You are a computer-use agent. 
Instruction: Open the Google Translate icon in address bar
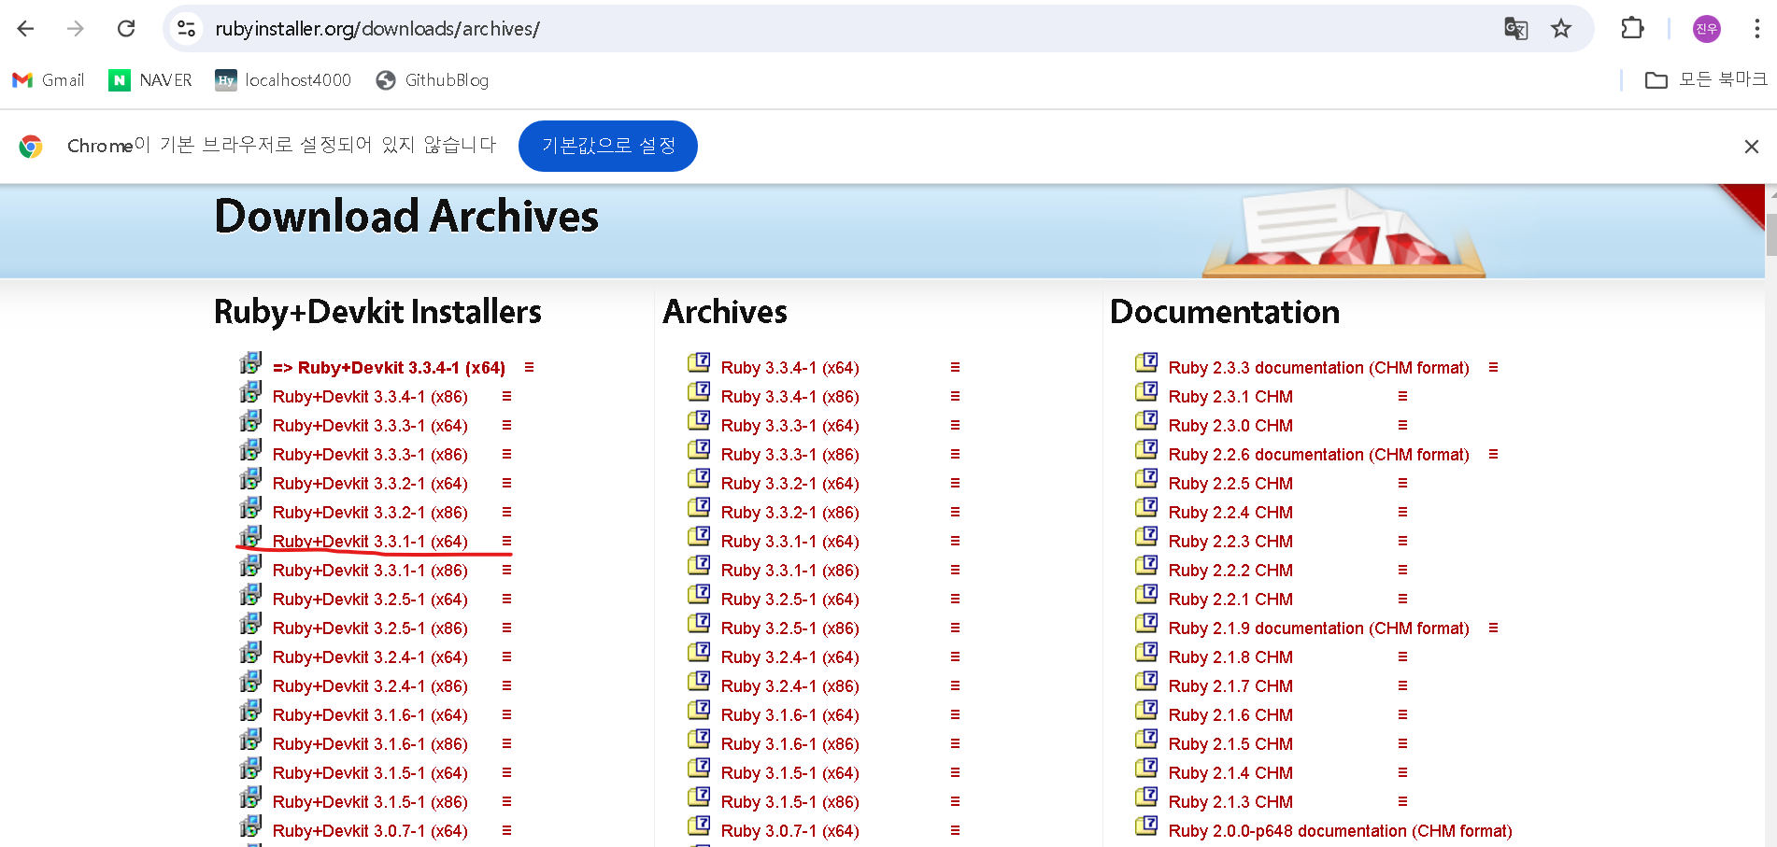1516,29
